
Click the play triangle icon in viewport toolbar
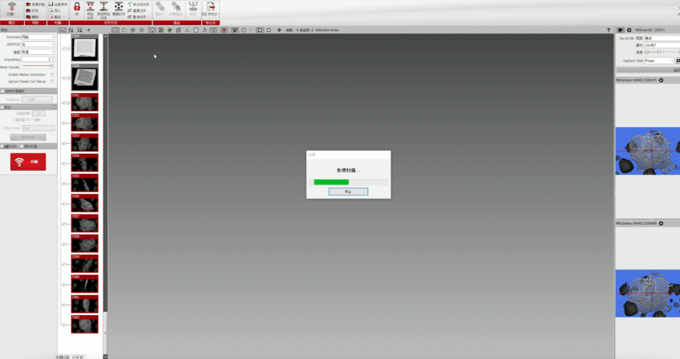click(x=260, y=30)
